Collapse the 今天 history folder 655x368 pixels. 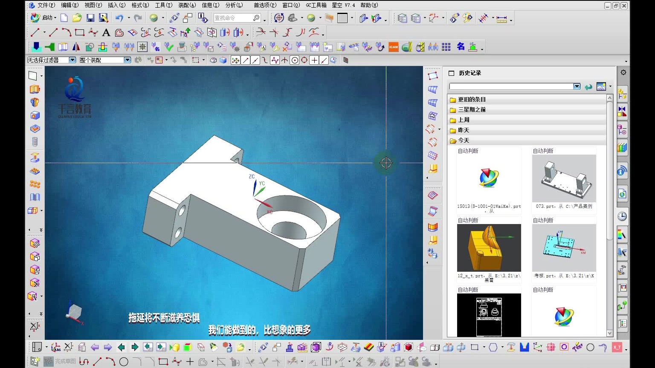pos(463,141)
